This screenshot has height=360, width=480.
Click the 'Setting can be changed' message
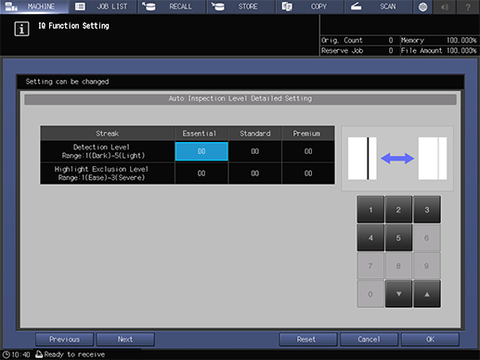click(67, 82)
